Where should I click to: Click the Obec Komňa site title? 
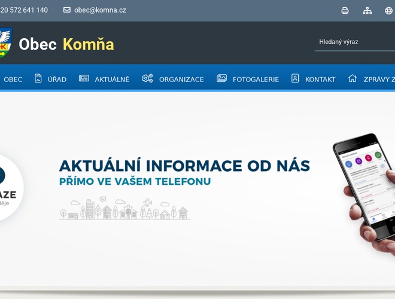66,44
